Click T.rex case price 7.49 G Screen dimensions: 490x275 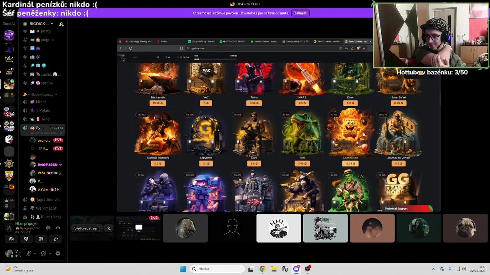[302, 163]
